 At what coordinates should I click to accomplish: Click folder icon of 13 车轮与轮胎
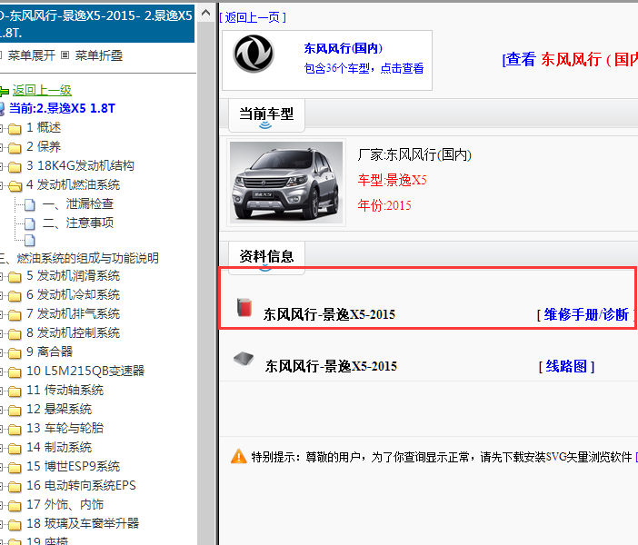click(15, 430)
